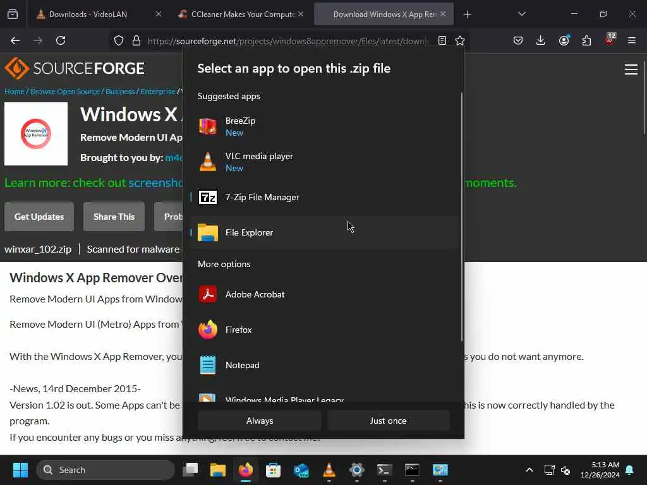Click the sourceforge URL address bar
This screenshot has height=485, width=647.
288,41
